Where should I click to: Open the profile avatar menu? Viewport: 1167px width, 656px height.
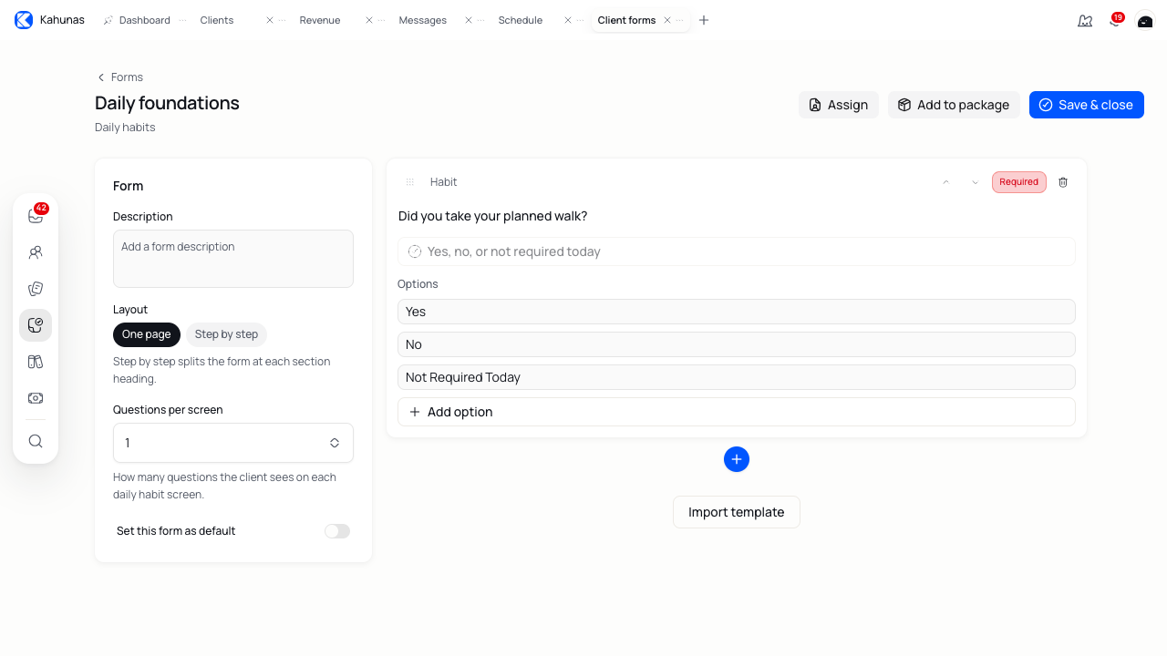(x=1145, y=20)
